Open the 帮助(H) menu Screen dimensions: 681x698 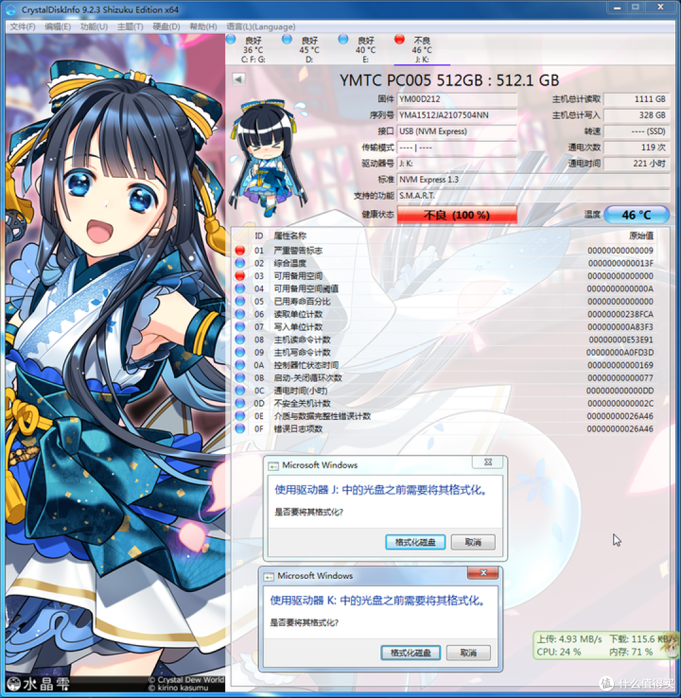(x=203, y=26)
